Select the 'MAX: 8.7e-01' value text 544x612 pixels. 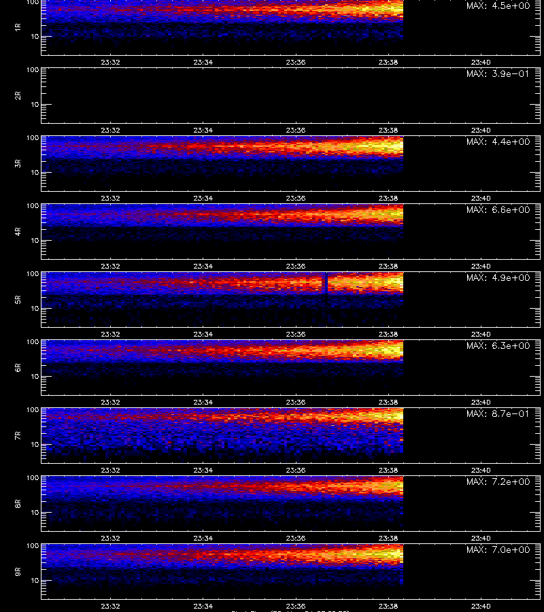[498, 413]
